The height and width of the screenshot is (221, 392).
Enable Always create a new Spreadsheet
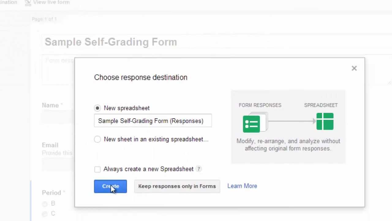click(x=97, y=169)
